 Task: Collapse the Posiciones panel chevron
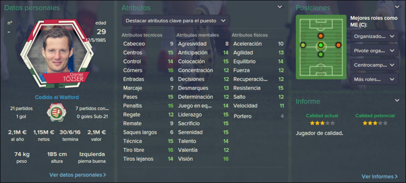397,7
